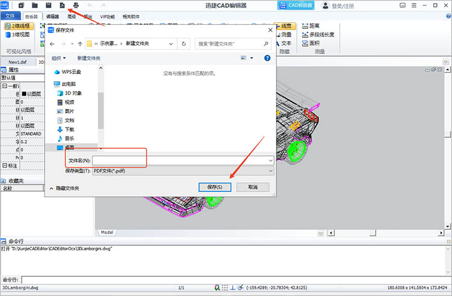452x296 pixels.
Task: Open the 保存类型 file type dropdown
Action: [183, 171]
